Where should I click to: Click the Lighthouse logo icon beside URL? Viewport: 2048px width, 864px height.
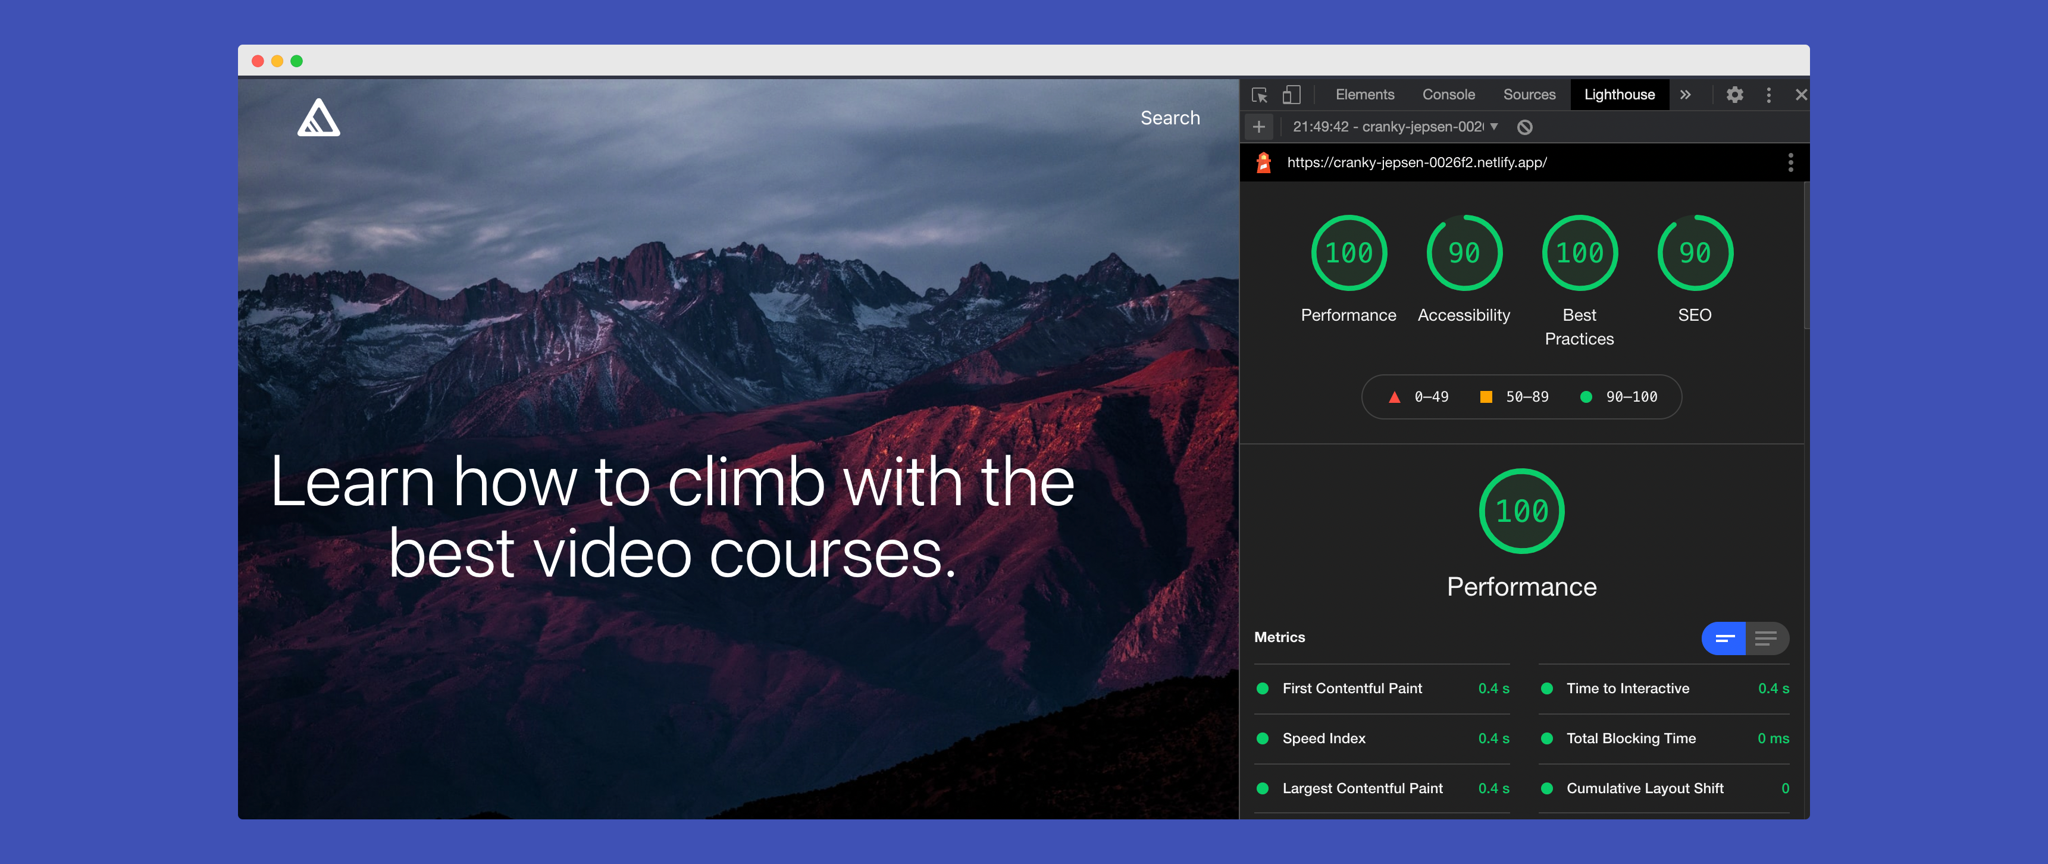click(1263, 163)
